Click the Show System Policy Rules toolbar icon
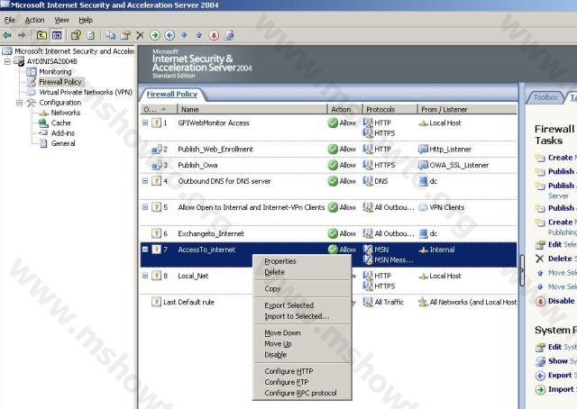 [229, 35]
